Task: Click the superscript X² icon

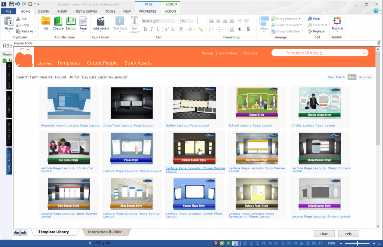Action: tap(166, 29)
